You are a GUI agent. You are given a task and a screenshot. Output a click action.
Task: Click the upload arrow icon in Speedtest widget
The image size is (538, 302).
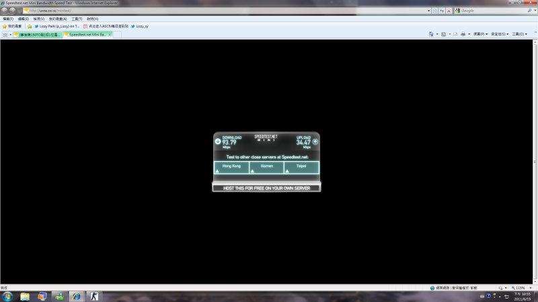[x=315, y=142]
